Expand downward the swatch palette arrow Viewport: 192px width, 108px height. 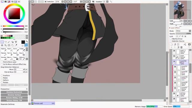point(27,38)
